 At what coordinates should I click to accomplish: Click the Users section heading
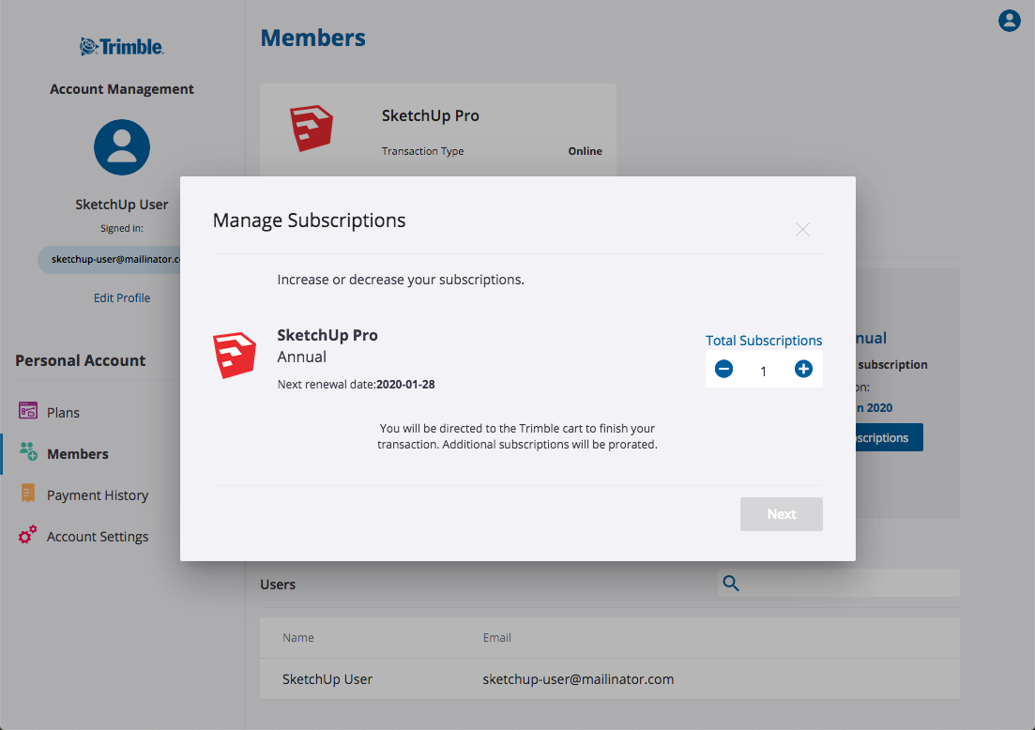pos(277,585)
